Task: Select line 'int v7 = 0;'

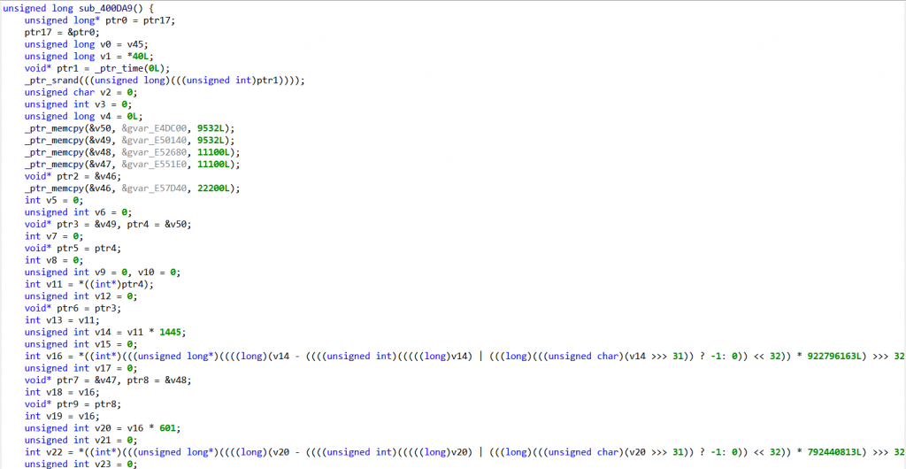Action: (x=54, y=236)
